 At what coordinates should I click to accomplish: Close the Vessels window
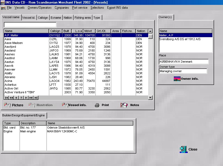point(188,149)
